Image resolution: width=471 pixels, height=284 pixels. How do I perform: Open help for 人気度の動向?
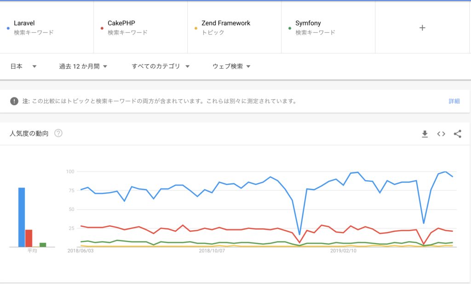point(58,133)
